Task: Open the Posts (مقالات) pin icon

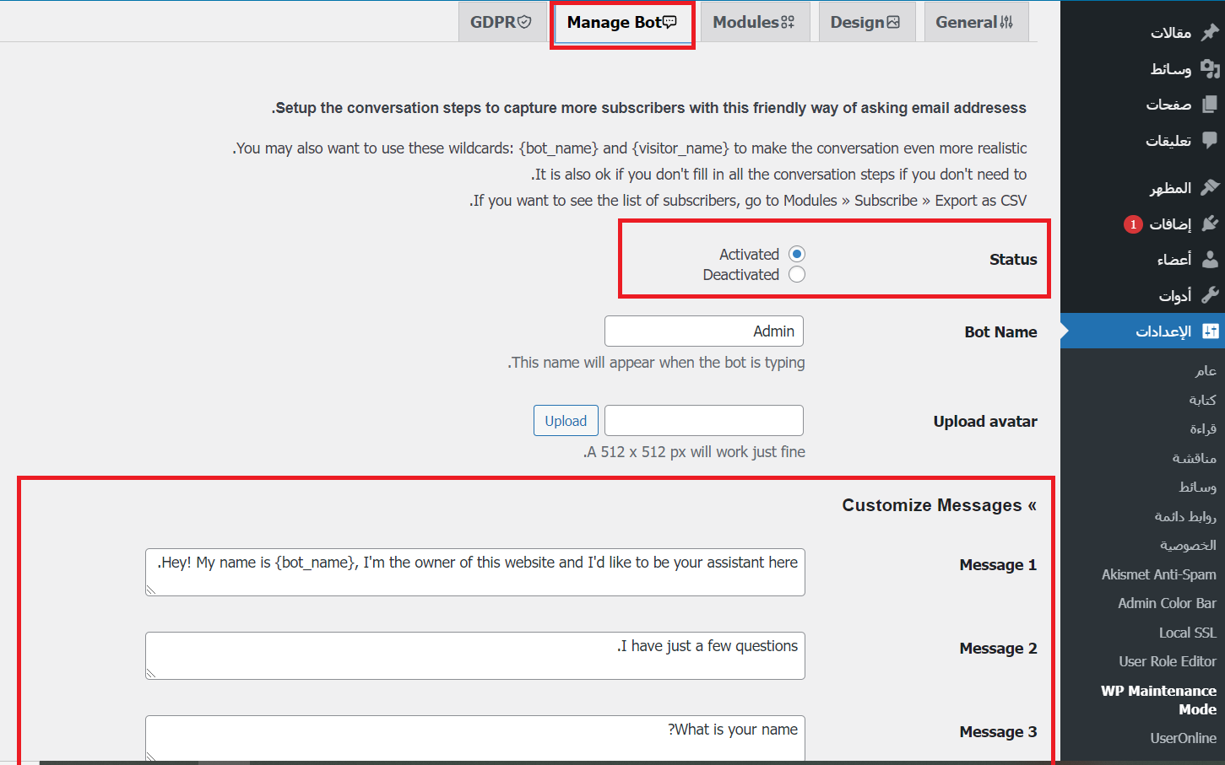Action: tap(1210, 32)
